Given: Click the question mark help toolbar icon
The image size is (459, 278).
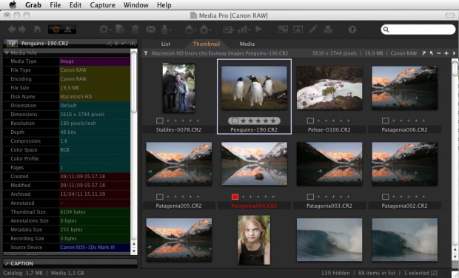Looking at the screenshot, I should point(352,30).
